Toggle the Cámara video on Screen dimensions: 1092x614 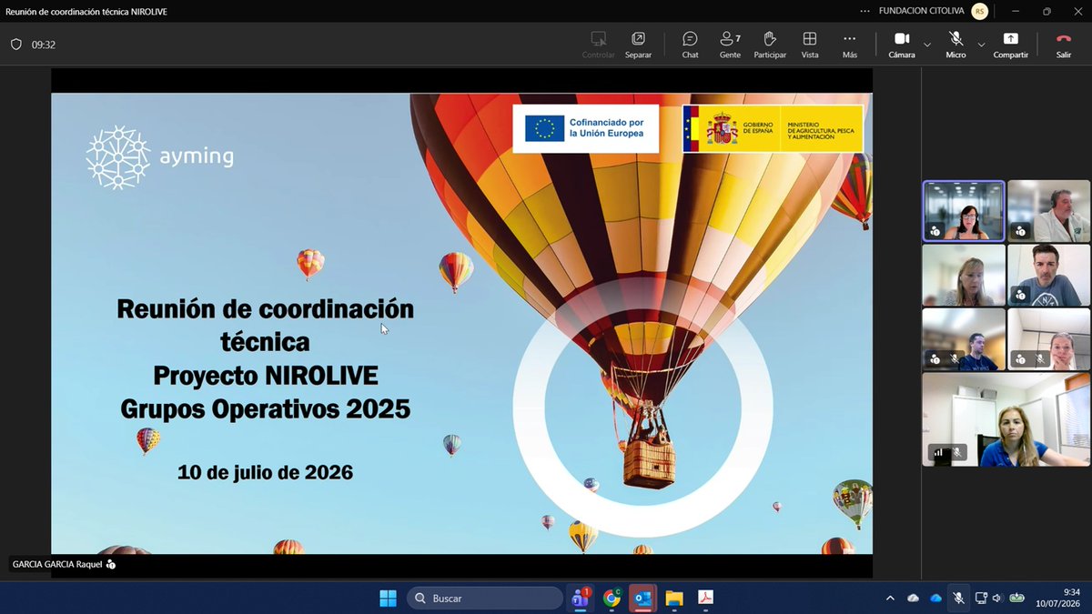click(x=902, y=45)
